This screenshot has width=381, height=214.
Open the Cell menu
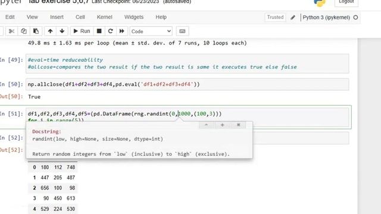pos(80,17)
